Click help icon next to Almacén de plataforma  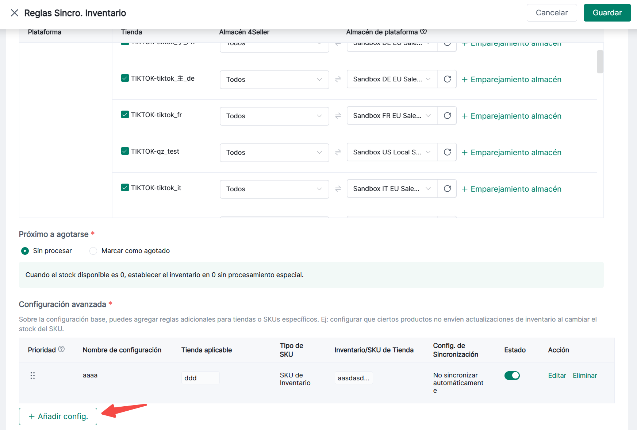(423, 32)
